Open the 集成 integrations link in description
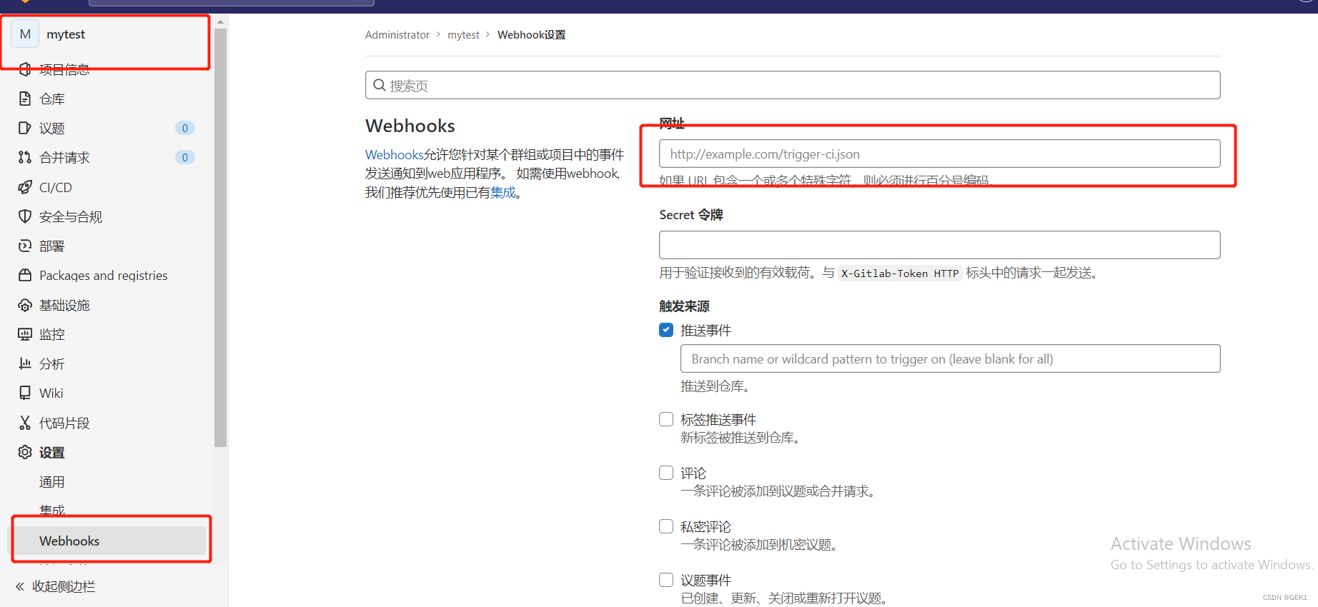 pyautogui.click(x=503, y=192)
